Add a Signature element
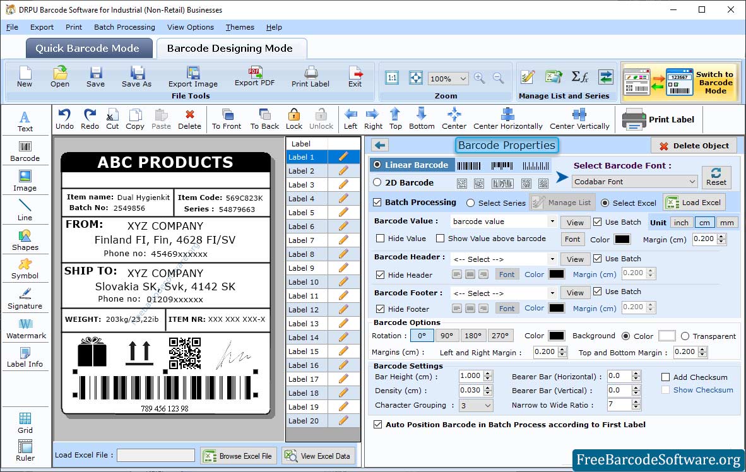Viewport: 746px width, 472px height. (25, 299)
